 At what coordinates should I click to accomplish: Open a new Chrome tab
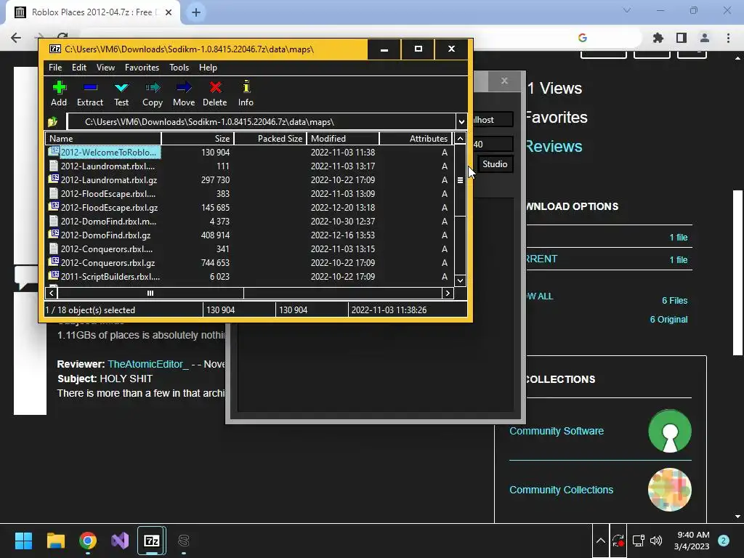196,12
